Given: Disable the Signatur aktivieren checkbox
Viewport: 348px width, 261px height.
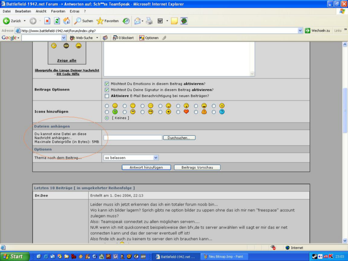Looking at the screenshot, I should click(x=107, y=90).
